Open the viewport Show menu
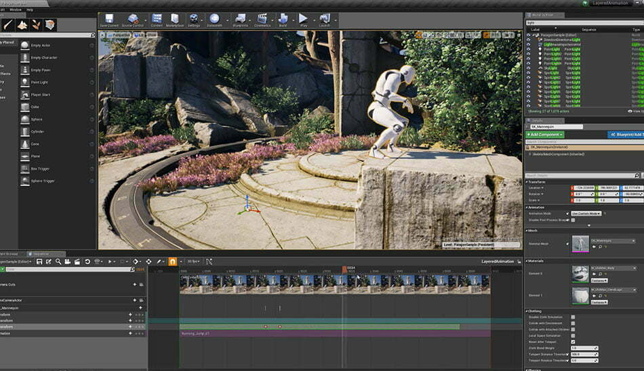The image size is (644, 371). tap(152, 35)
